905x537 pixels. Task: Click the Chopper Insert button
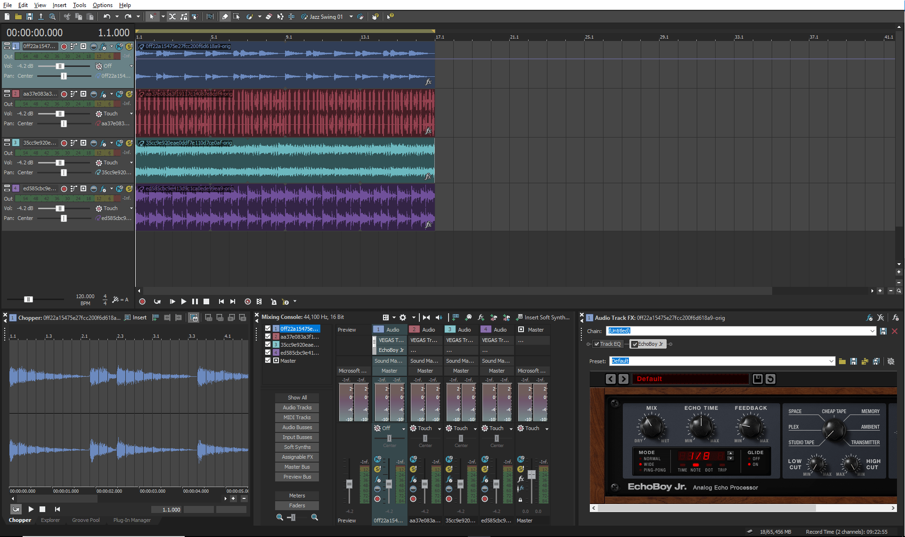[x=136, y=318]
